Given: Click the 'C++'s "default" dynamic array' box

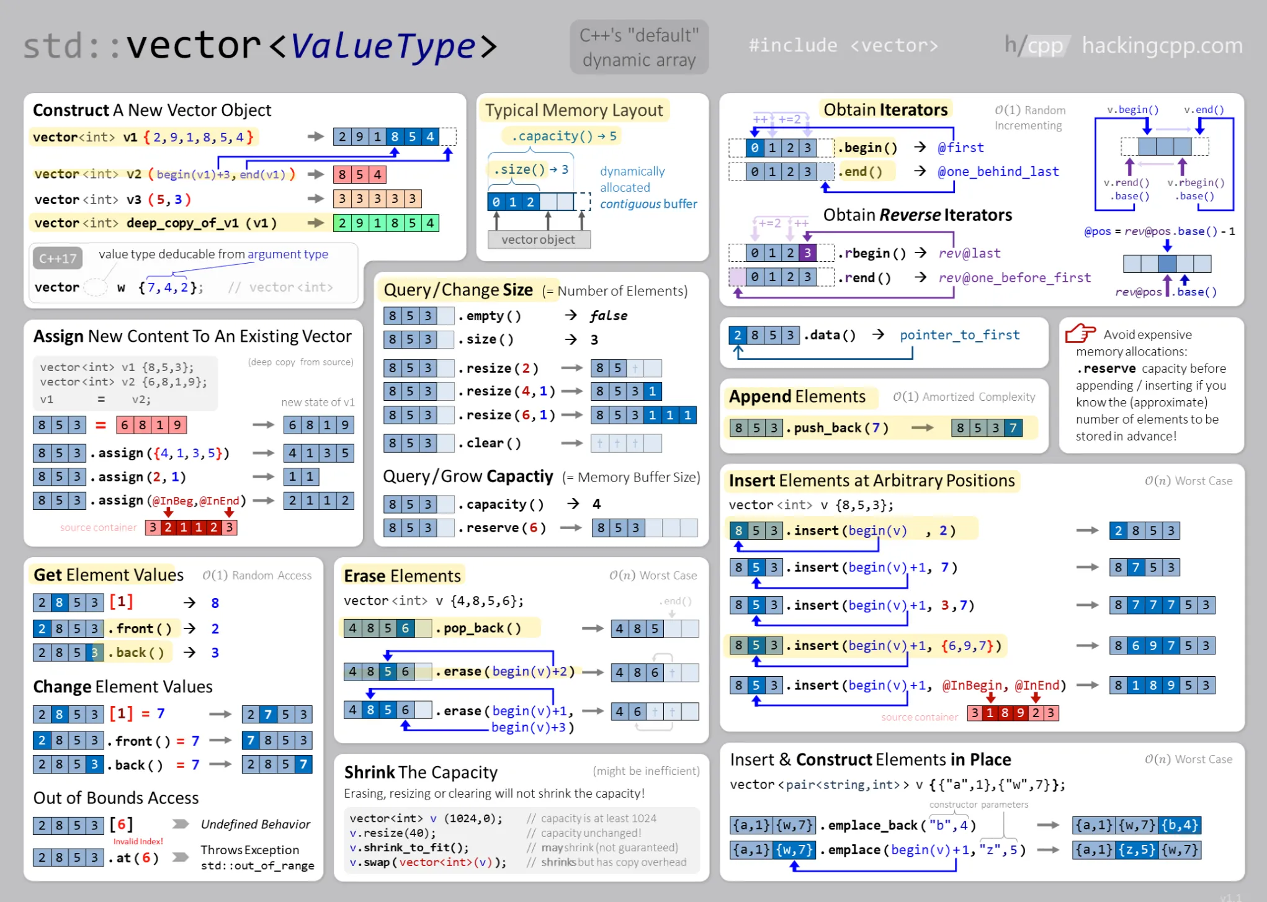Looking at the screenshot, I should point(639,47).
